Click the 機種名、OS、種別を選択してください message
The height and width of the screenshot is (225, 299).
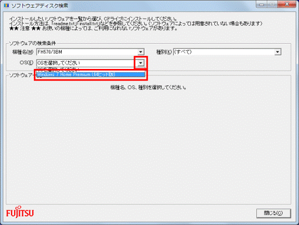[148, 88]
